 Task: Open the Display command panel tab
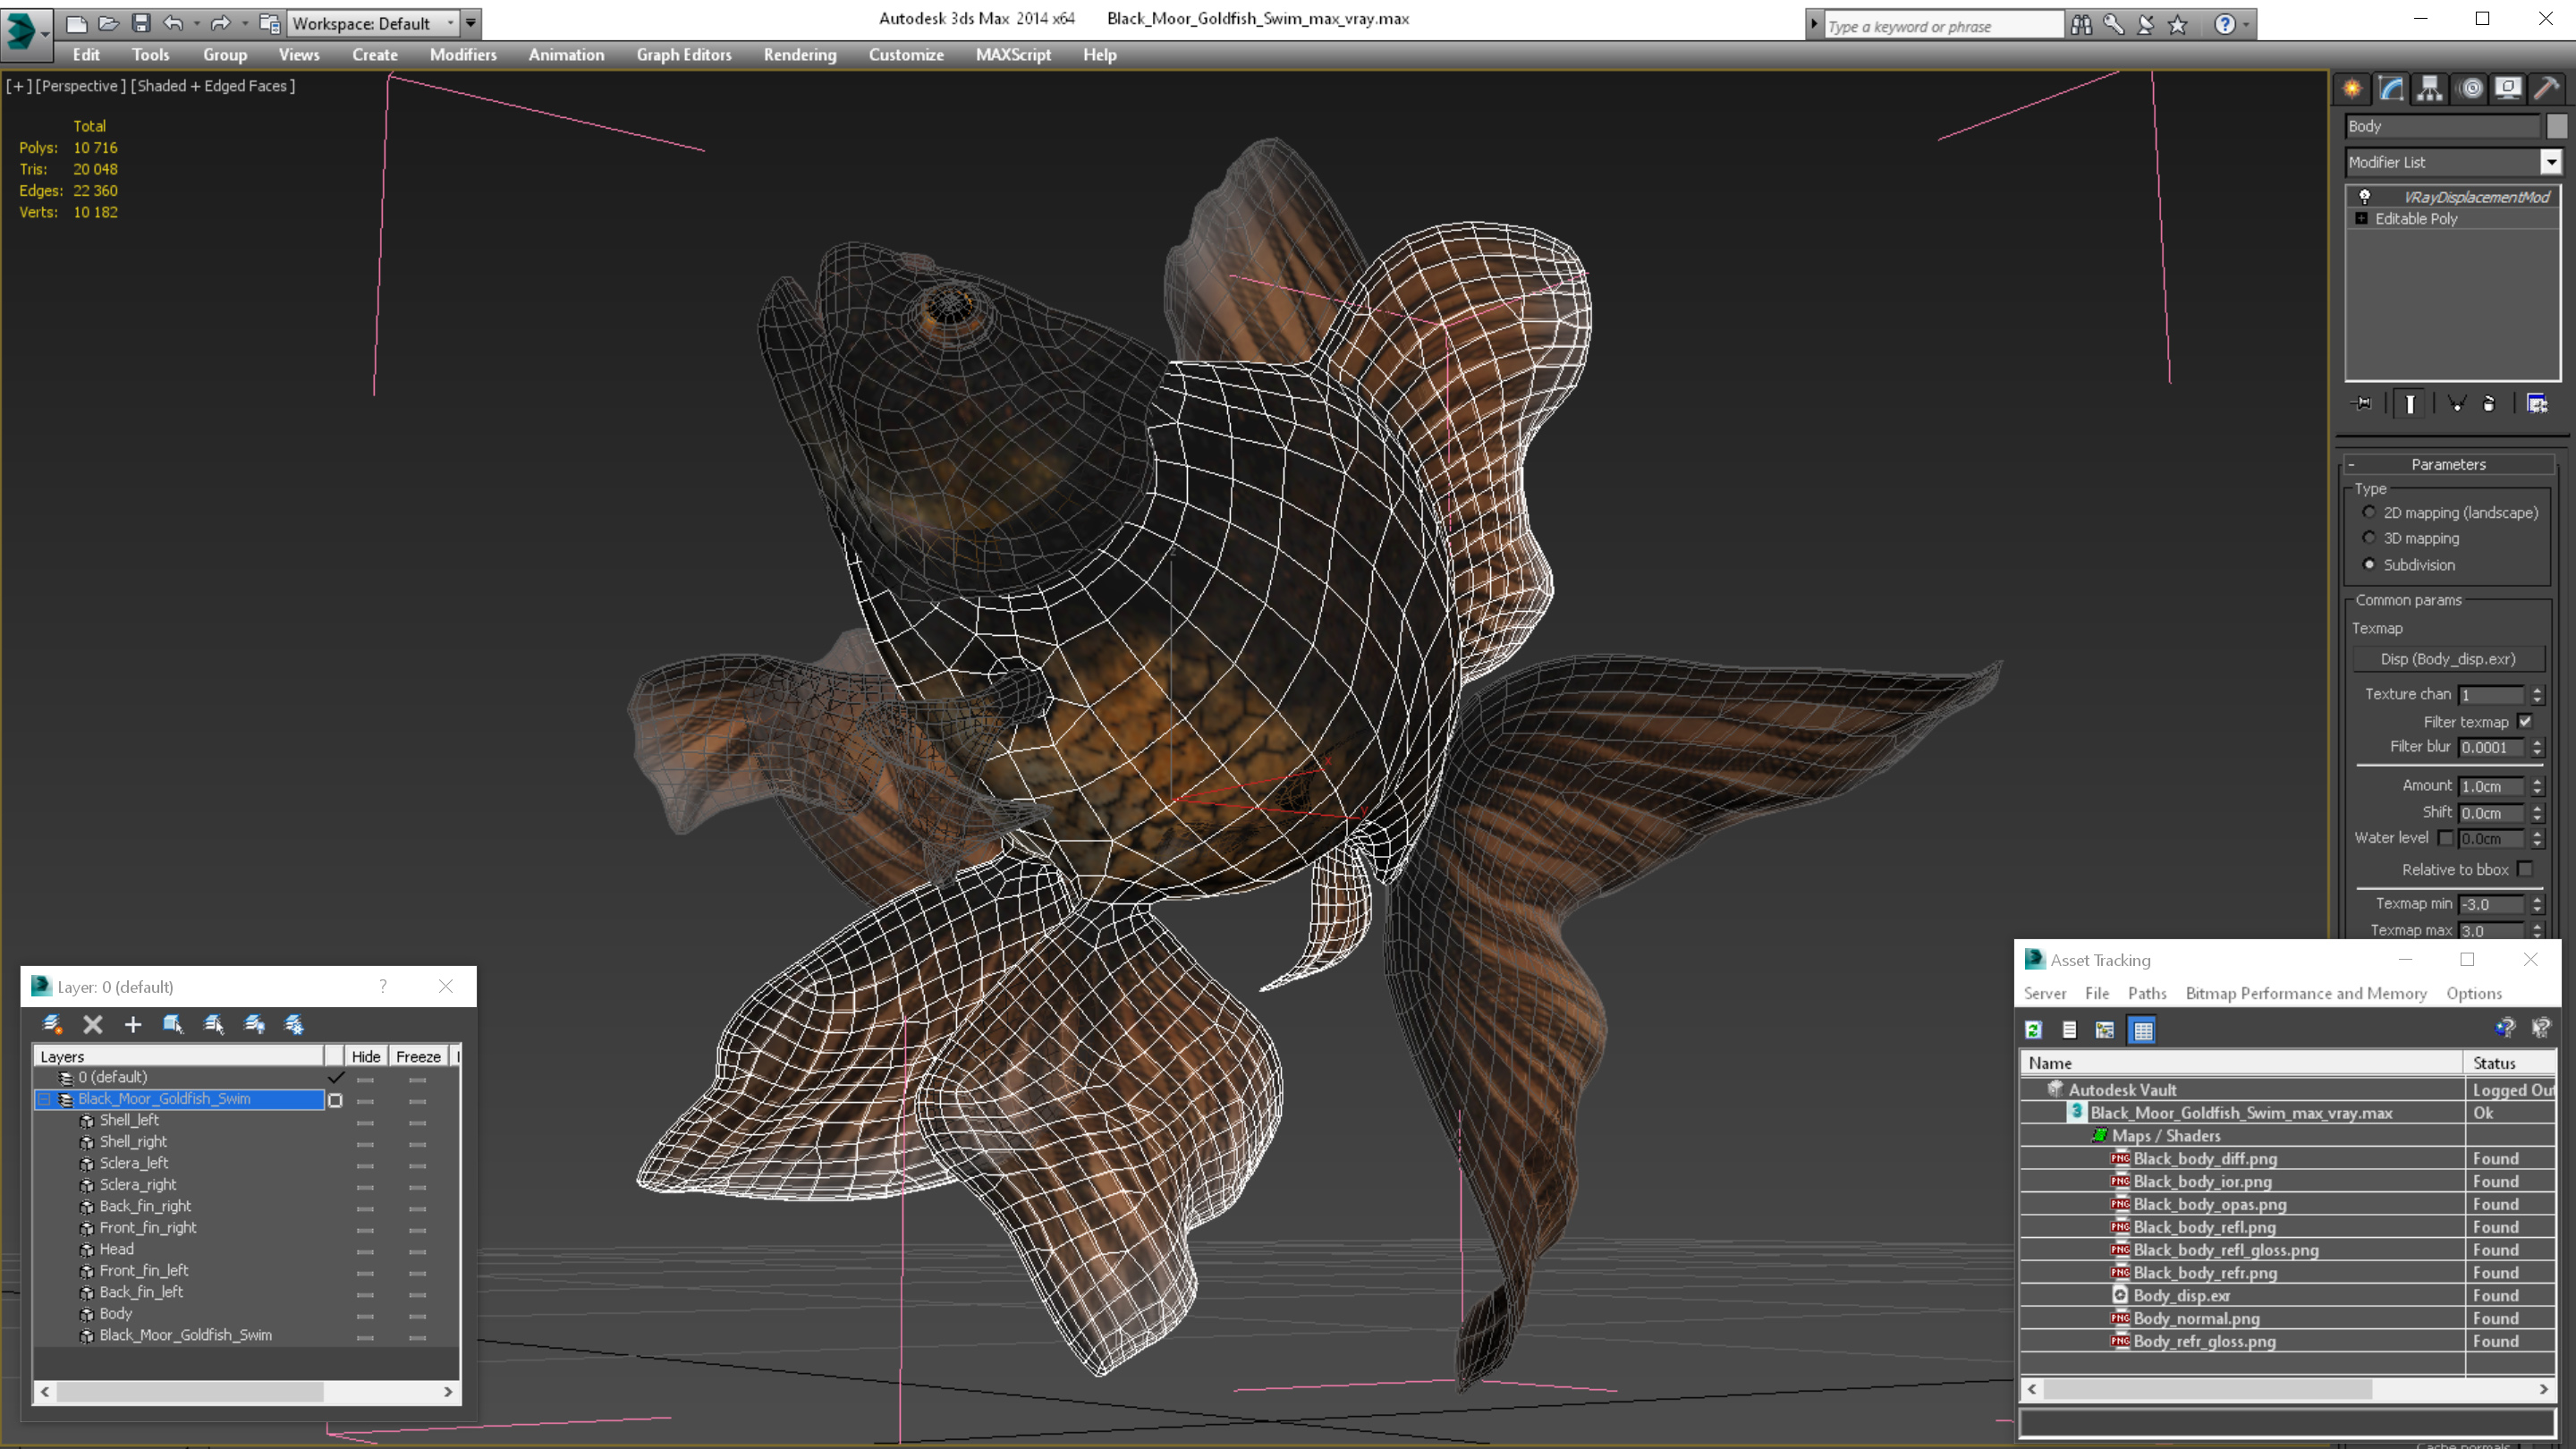coord(2508,89)
